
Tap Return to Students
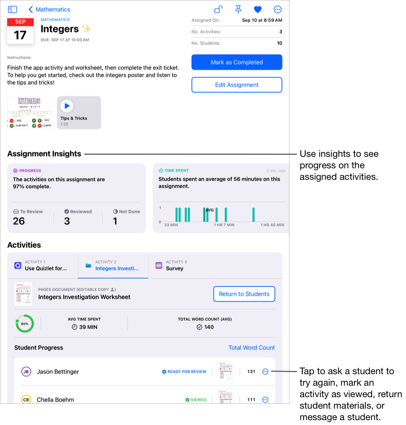pyautogui.click(x=244, y=294)
